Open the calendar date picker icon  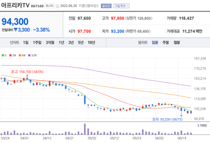57,6
